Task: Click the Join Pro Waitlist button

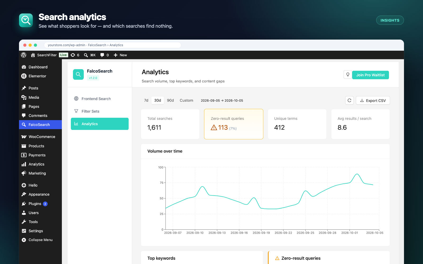Action: tap(370, 75)
